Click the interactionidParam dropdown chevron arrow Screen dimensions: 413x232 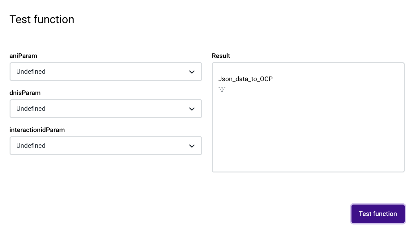[x=192, y=146]
